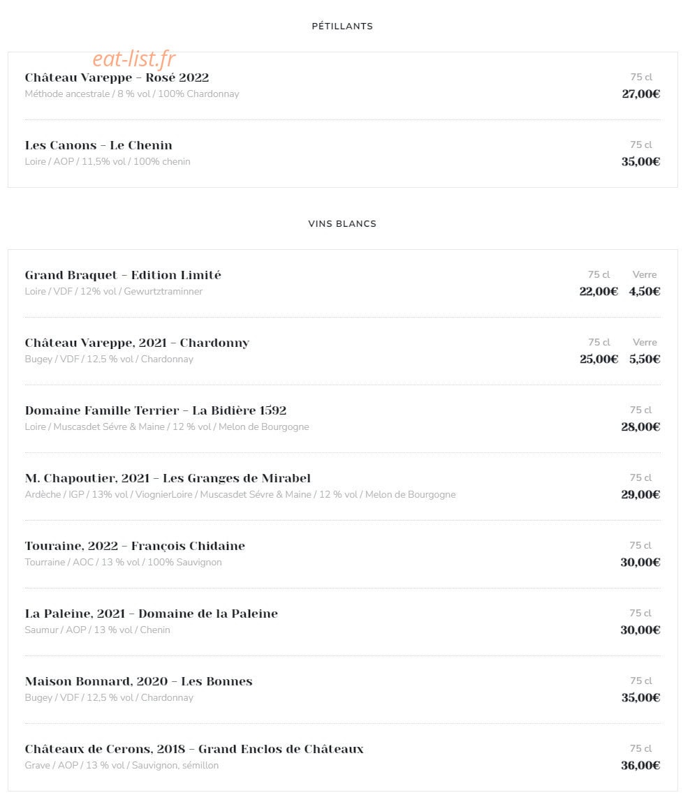This screenshot has width=690, height=802.
Task: Click the eat-list.fr watermark logo
Action: click(x=134, y=59)
